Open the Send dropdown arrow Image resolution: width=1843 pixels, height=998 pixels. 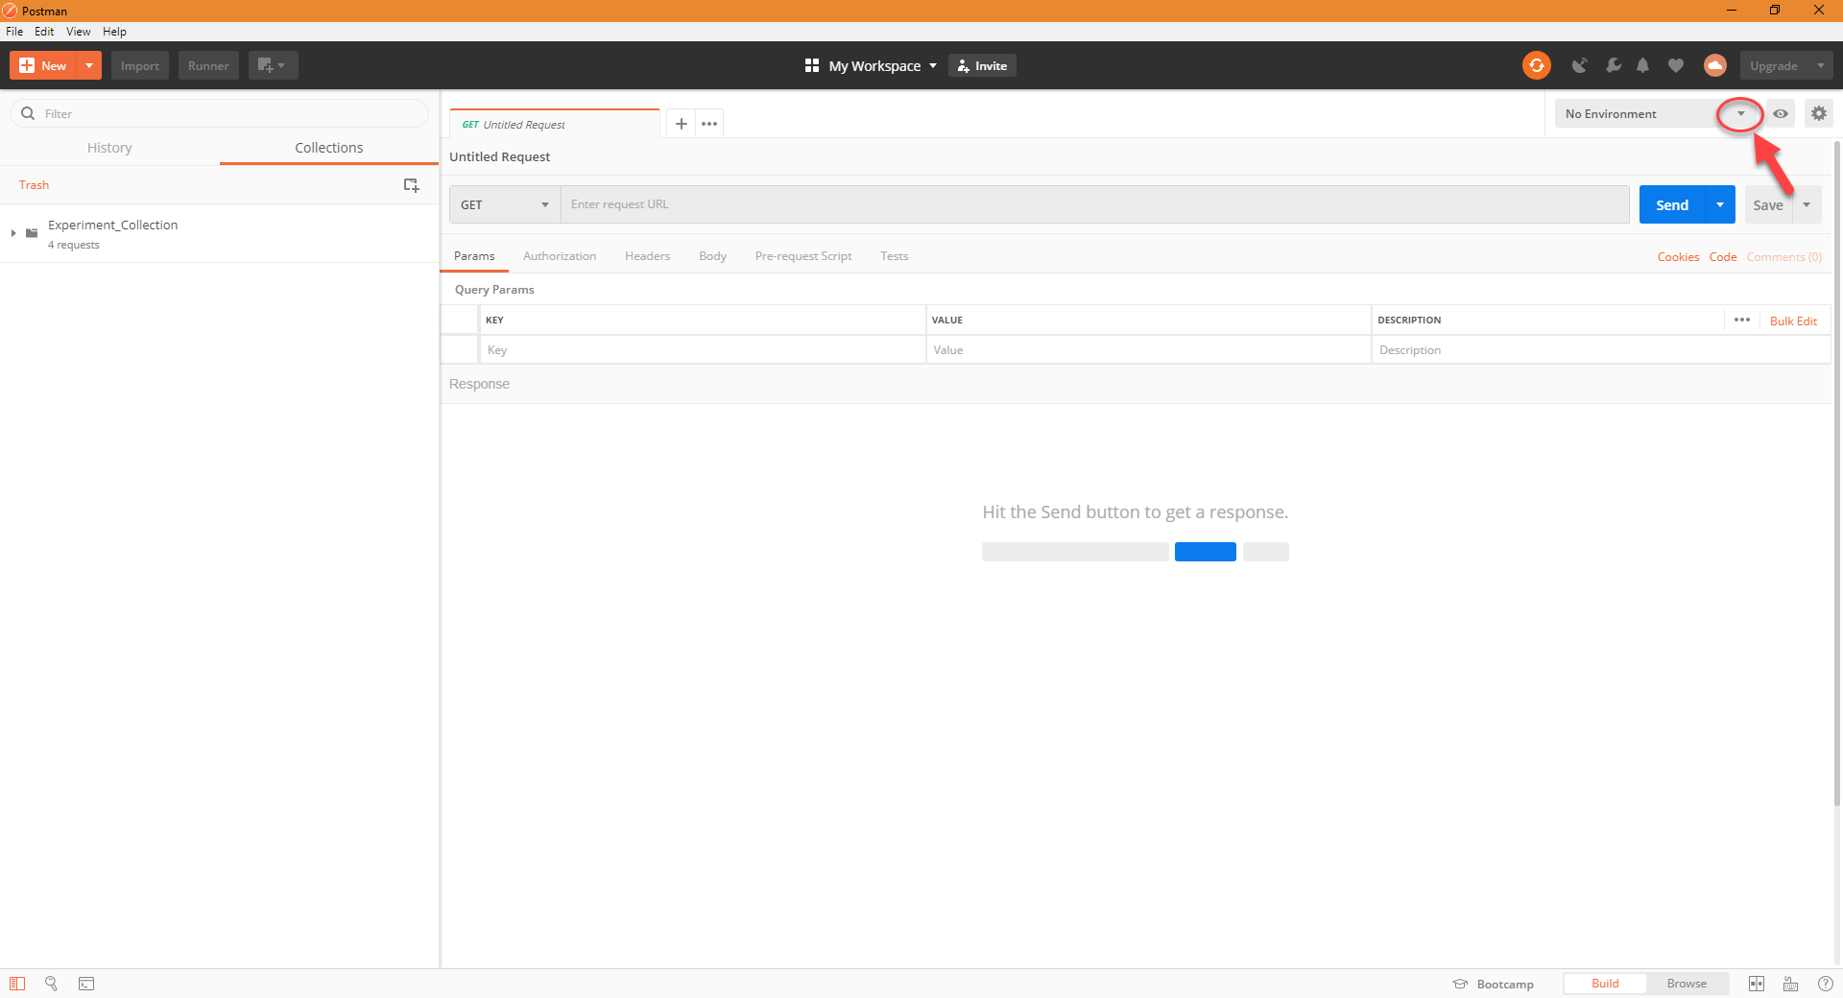1720,204
